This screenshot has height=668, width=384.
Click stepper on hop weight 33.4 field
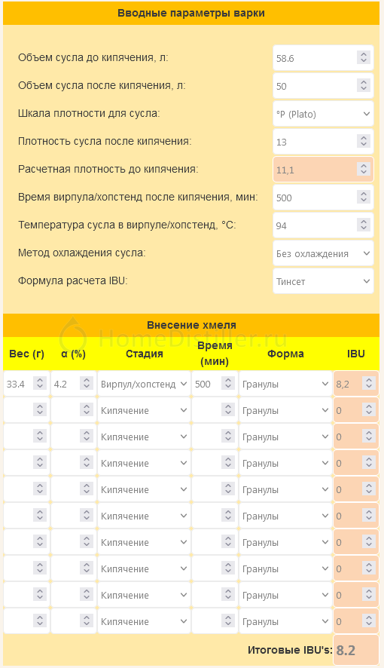40,384
